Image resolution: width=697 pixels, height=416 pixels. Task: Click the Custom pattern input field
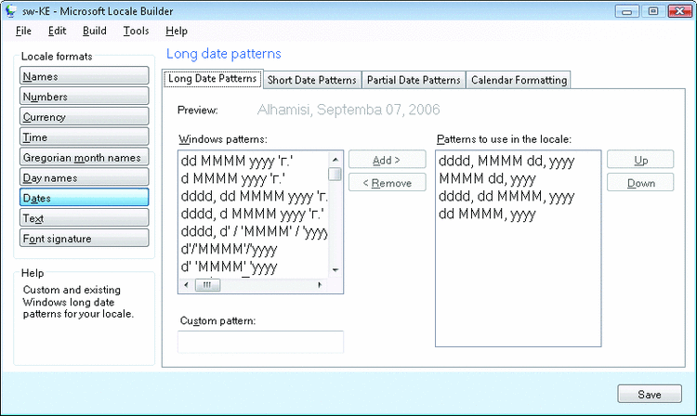[x=260, y=342]
